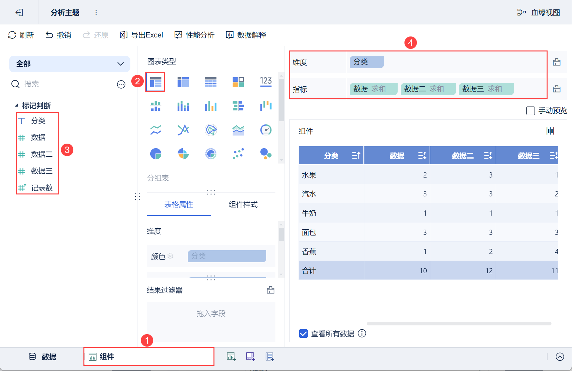Open the 全部 field filter dropdown

(70, 64)
